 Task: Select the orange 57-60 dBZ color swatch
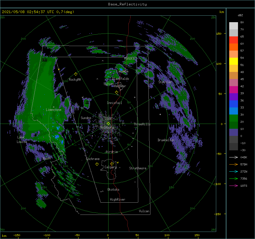233,47
